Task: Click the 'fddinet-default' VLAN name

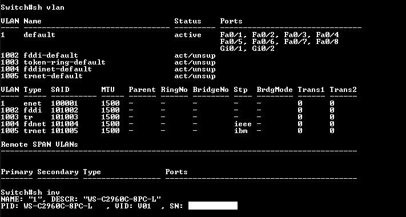Action: pyautogui.click(x=58, y=69)
